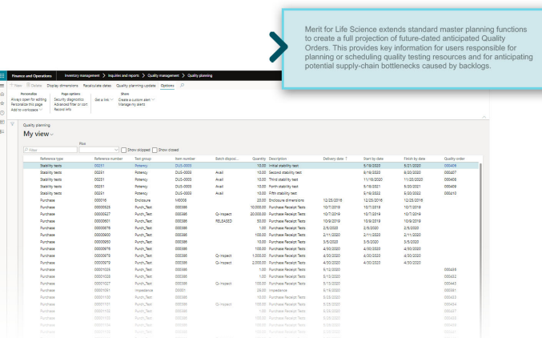Click Recalculate dates in action pane

97,86
